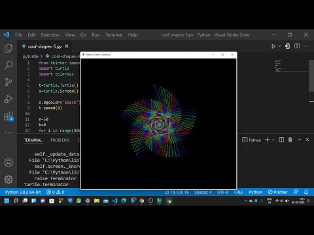Click Python 3.8.3 64-bit interpreter in status bar
This screenshot has height=235, width=314.
(x=23, y=192)
